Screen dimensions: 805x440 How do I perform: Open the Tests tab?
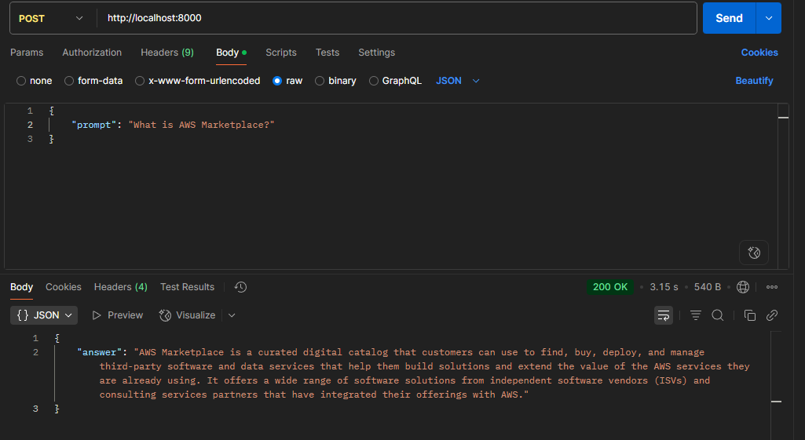[x=327, y=53]
